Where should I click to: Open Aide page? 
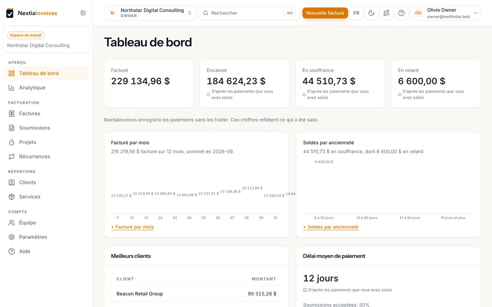click(46, 251)
